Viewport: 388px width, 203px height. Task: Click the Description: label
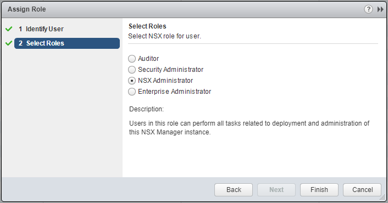click(x=146, y=109)
